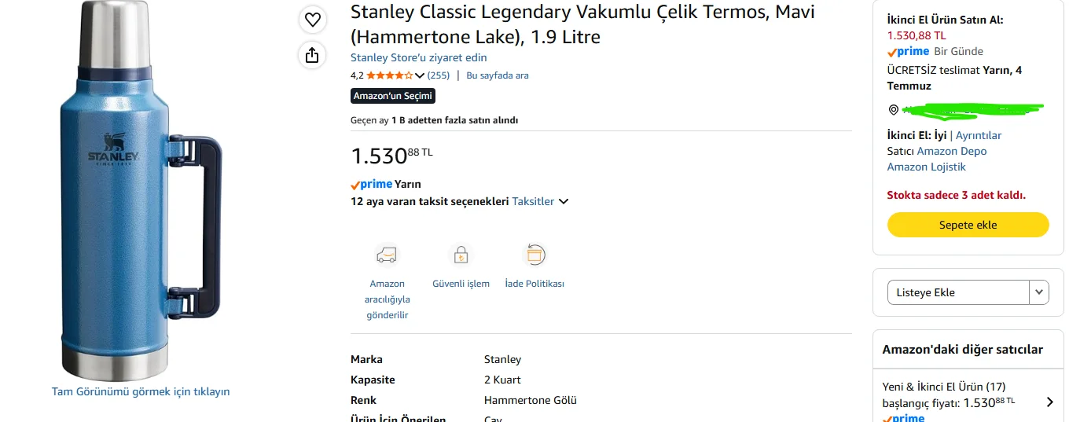Visit the Stanley Store link
Screen dimensions: 1069x422
coord(419,57)
